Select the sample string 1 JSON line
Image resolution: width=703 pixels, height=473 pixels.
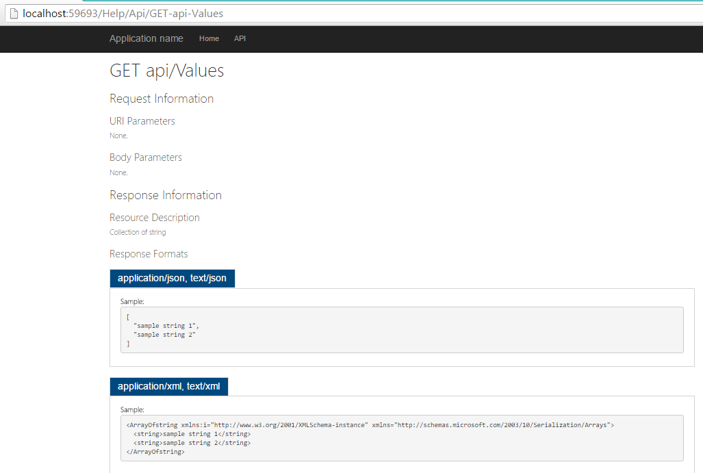pyautogui.click(x=164, y=325)
